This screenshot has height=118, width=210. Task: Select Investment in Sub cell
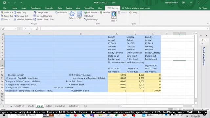[81, 91]
